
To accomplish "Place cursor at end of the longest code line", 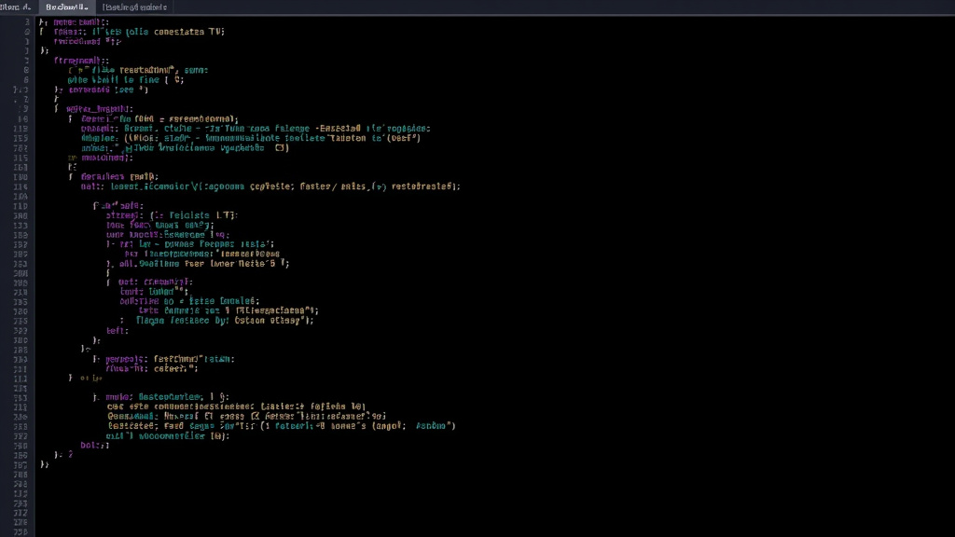I will click(x=462, y=186).
